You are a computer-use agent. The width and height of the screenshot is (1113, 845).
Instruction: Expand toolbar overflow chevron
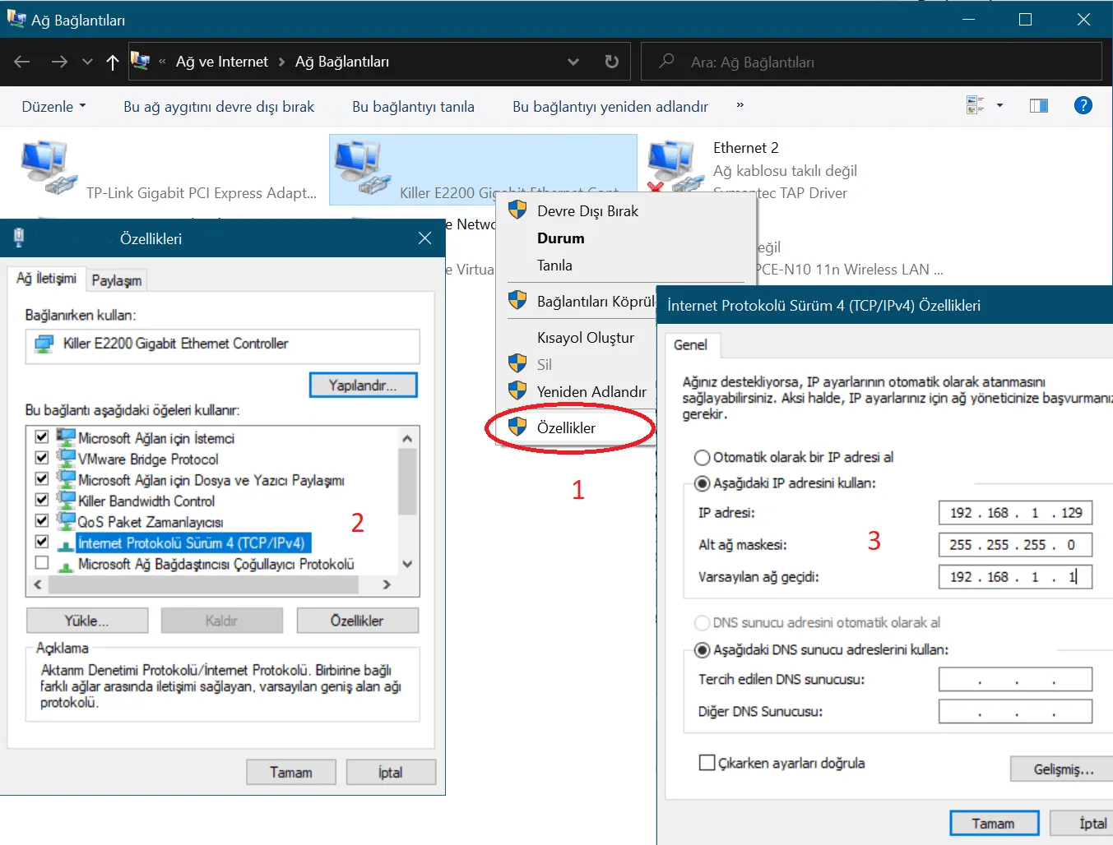coord(740,105)
